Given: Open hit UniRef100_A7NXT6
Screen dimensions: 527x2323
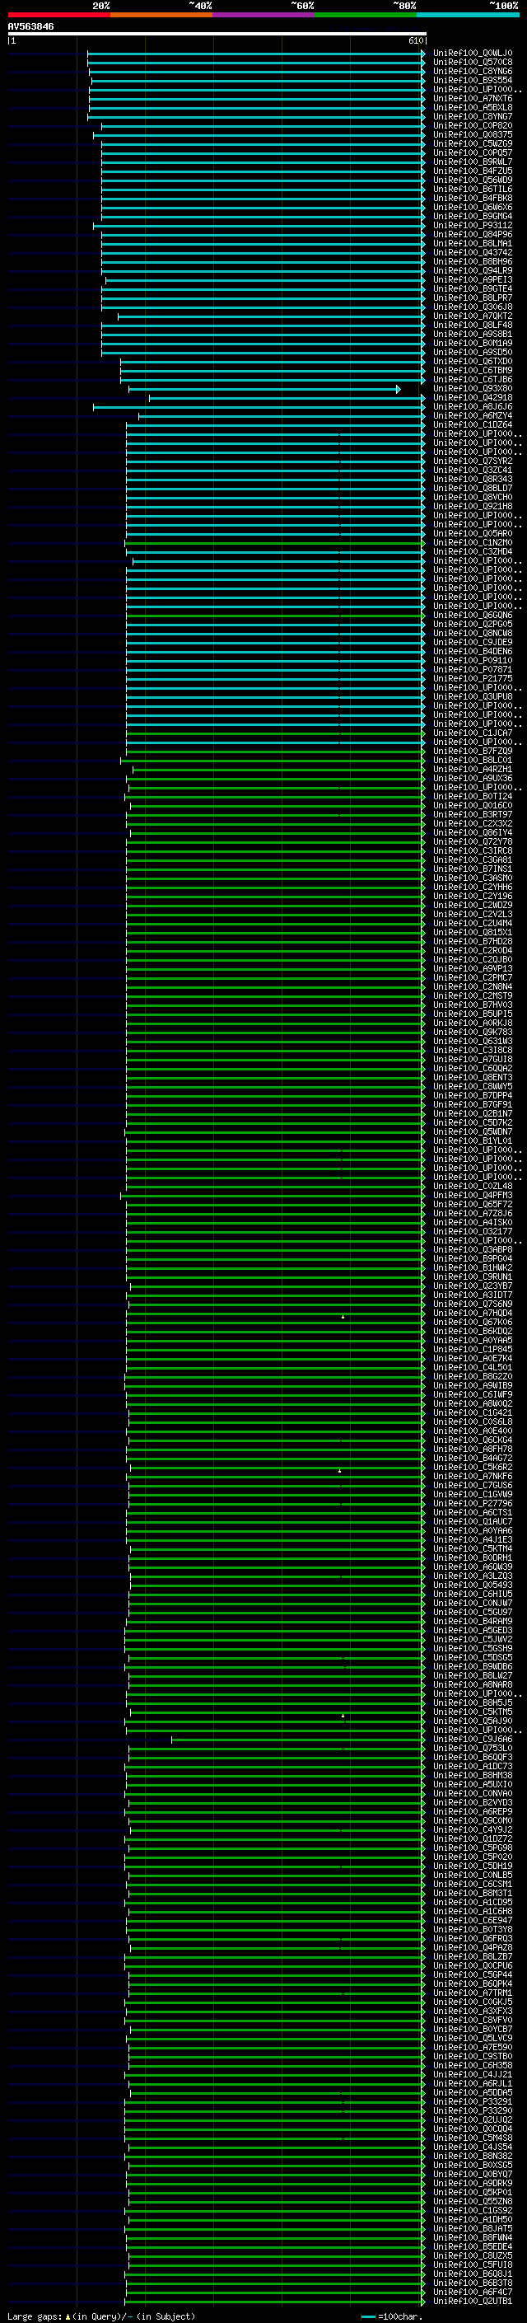Looking at the screenshot, I should tap(472, 98).
